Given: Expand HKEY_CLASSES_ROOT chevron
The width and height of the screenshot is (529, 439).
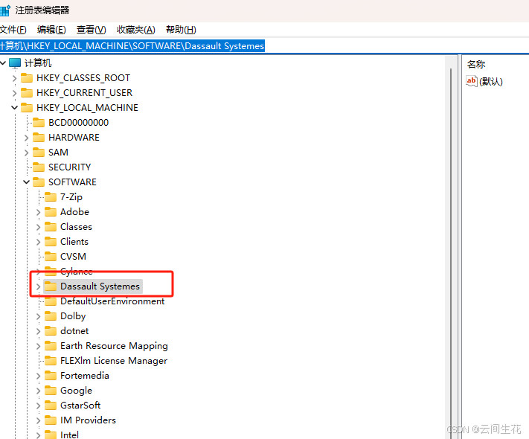Looking at the screenshot, I should [14, 78].
